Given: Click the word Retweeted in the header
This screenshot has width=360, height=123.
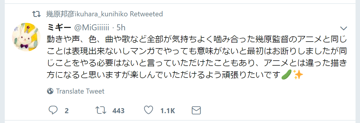Looking at the screenshot, I should coord(146,14).
